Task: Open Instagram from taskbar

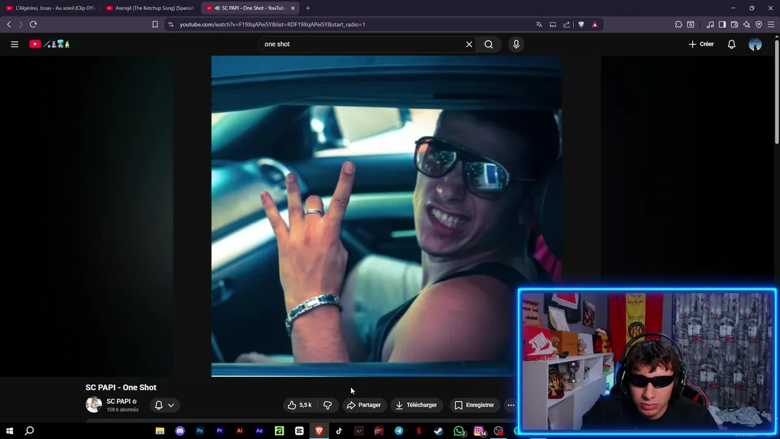Action: click(x=479, y=431)
